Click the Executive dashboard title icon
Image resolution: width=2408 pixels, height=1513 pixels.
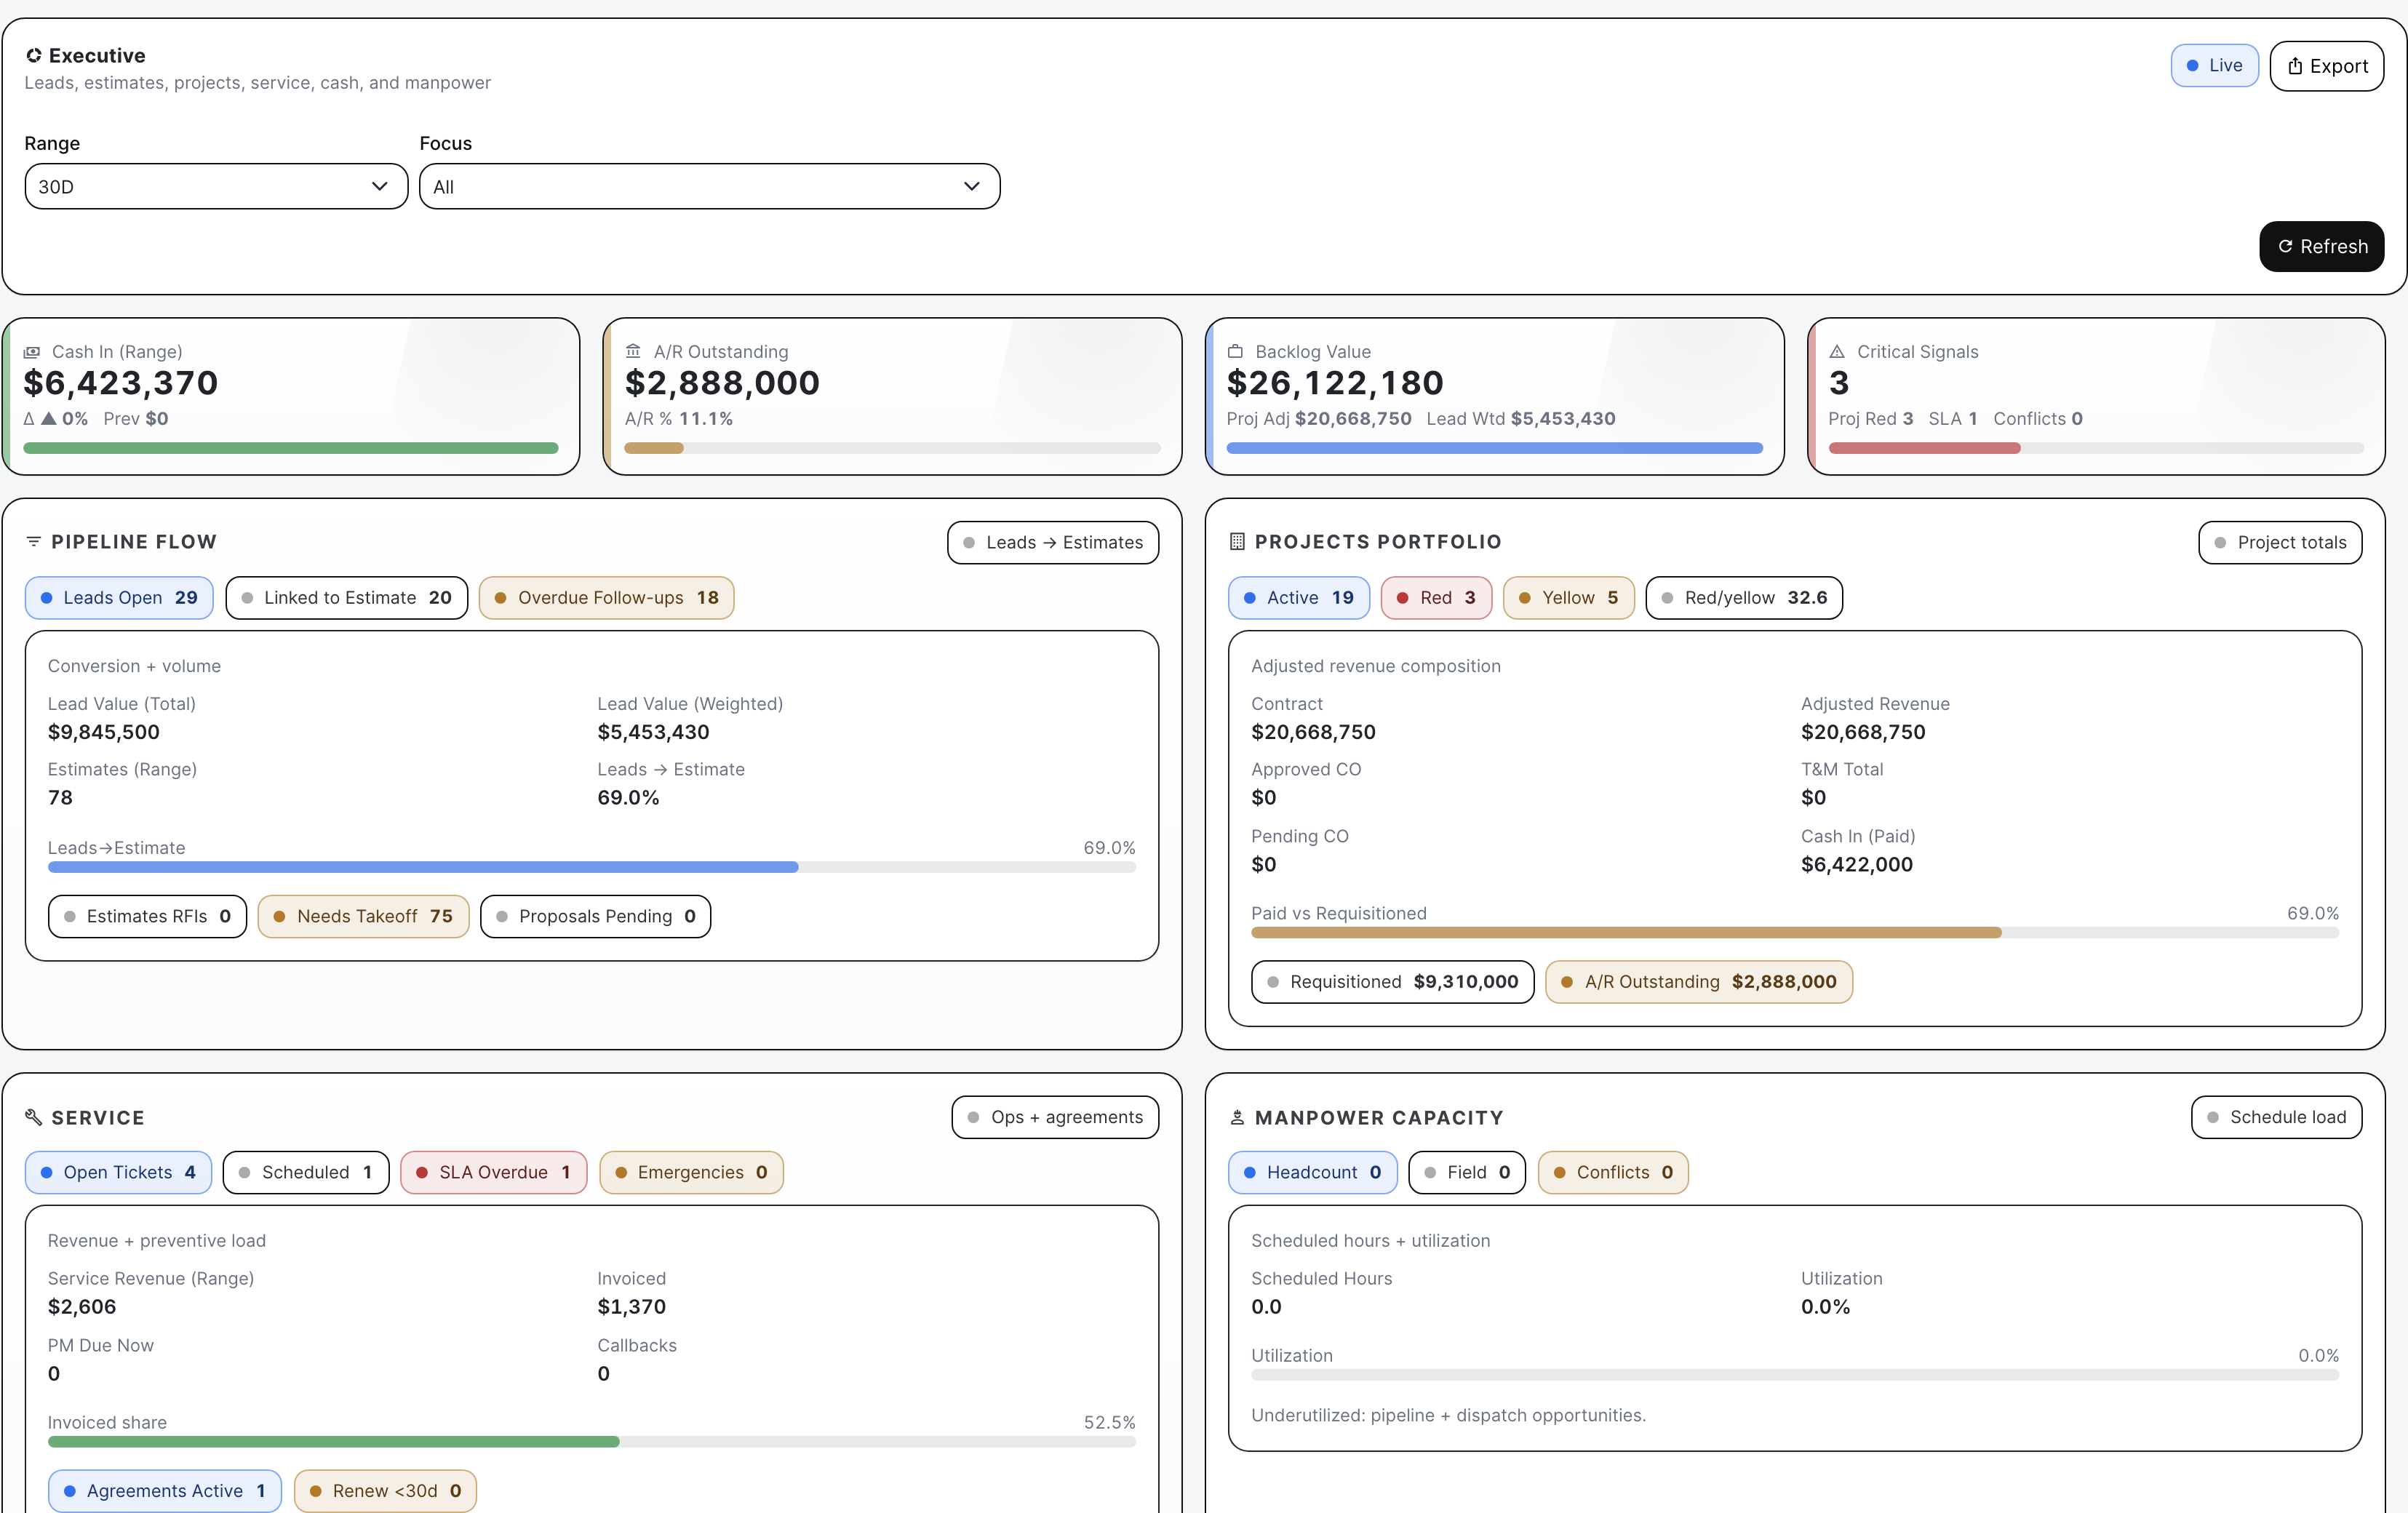coord(34,56)
